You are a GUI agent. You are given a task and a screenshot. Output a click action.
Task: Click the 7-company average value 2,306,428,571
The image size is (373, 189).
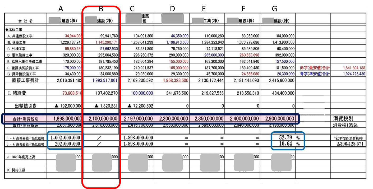point(348,144)
